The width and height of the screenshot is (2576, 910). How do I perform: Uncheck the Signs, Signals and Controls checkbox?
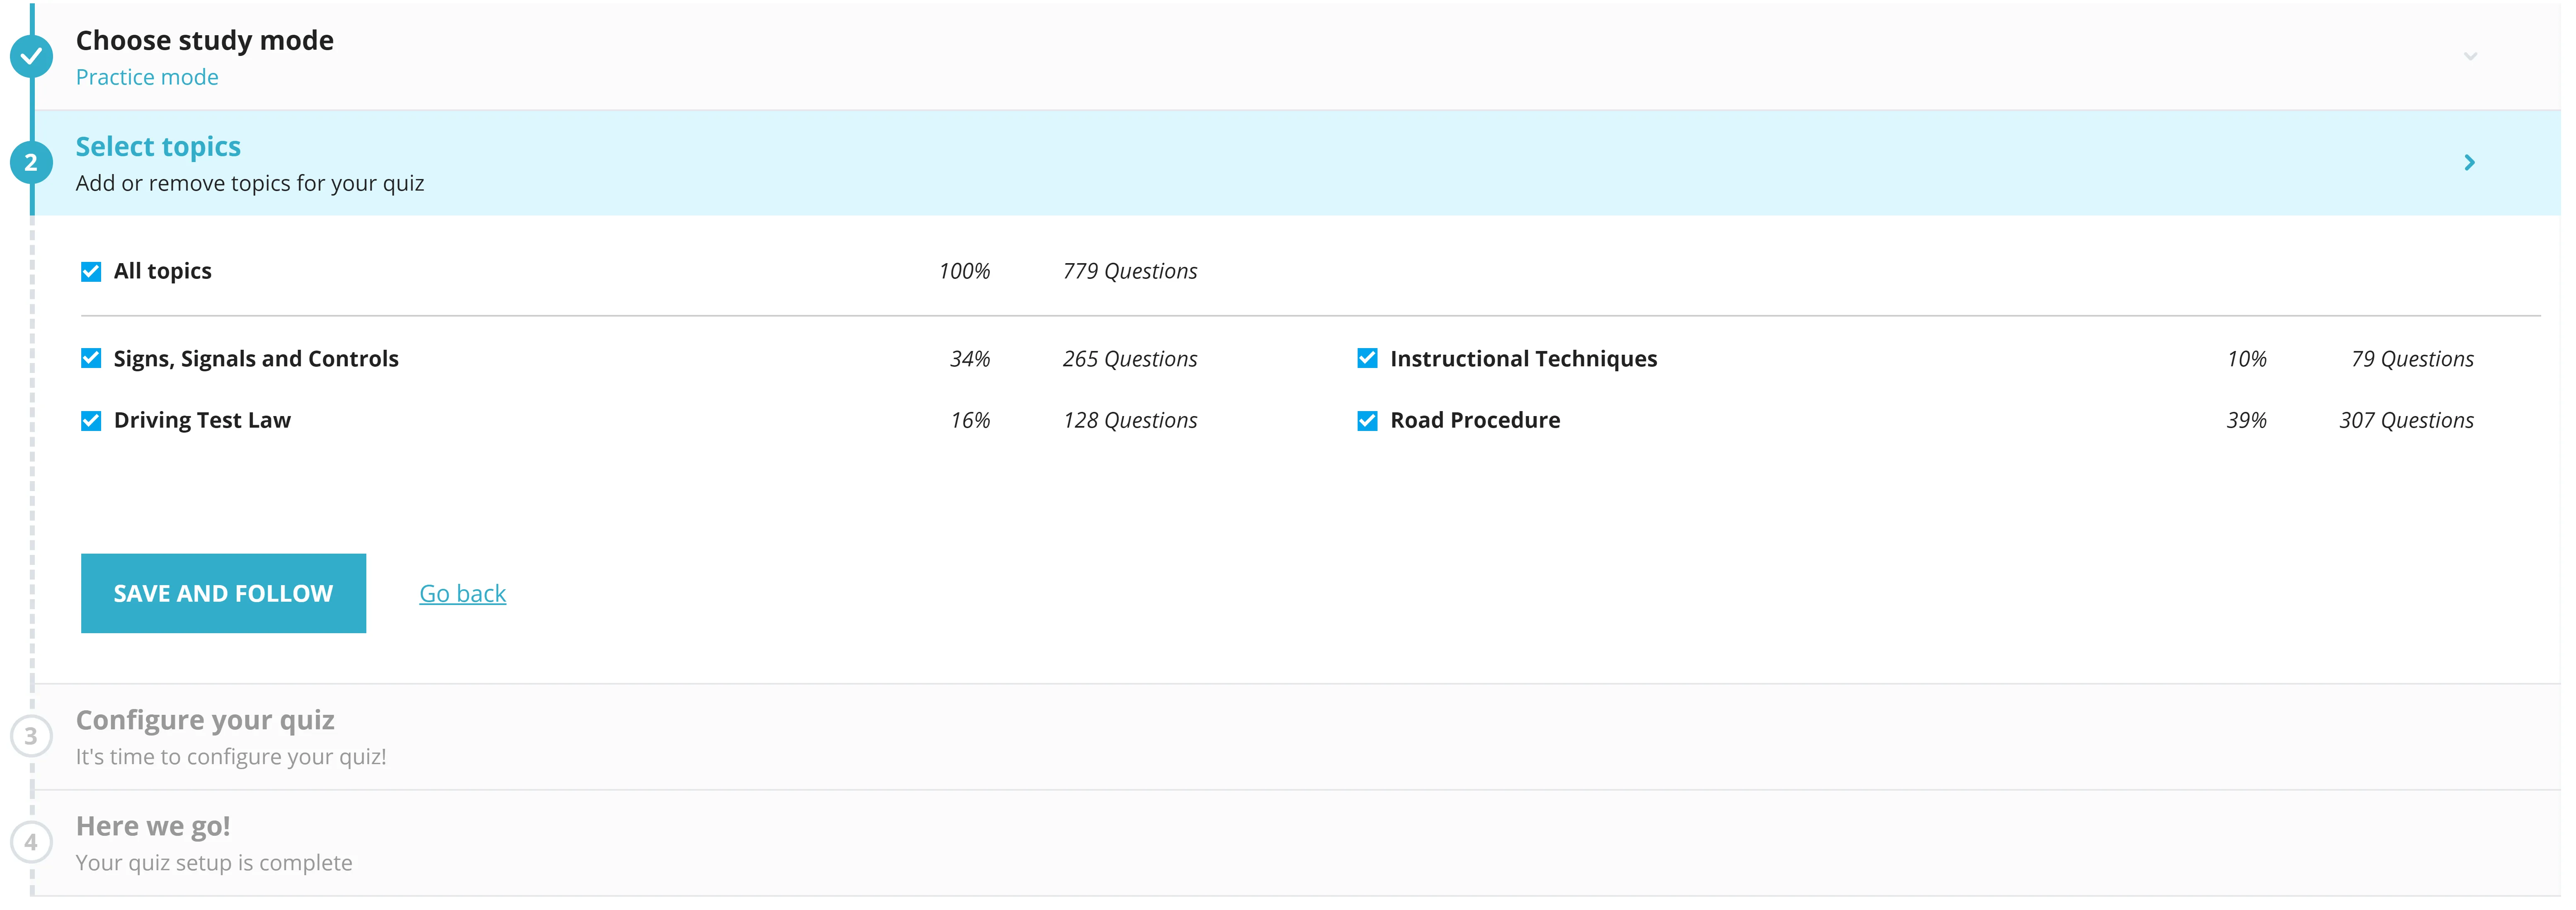click(90, 358)
